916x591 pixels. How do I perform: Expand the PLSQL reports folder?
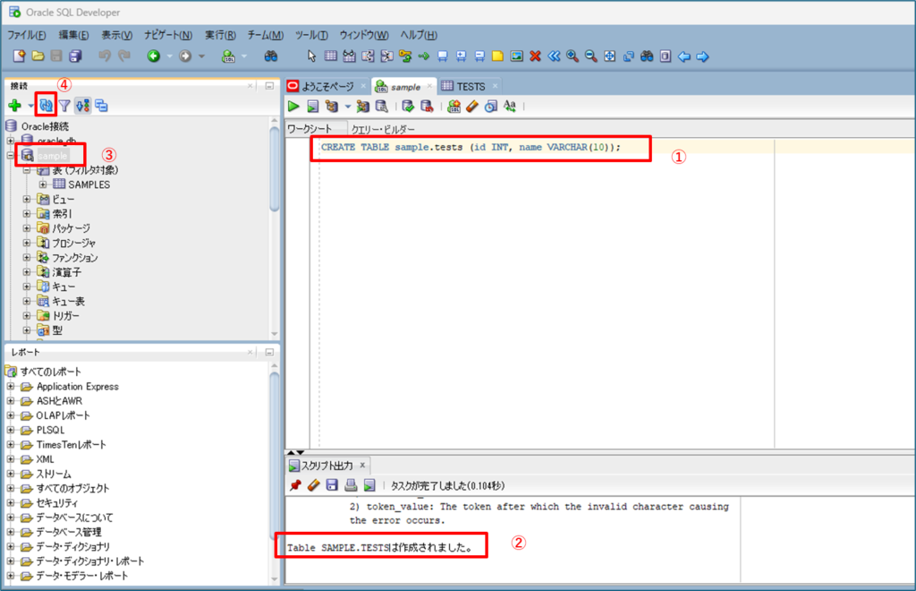pos(11,430)
